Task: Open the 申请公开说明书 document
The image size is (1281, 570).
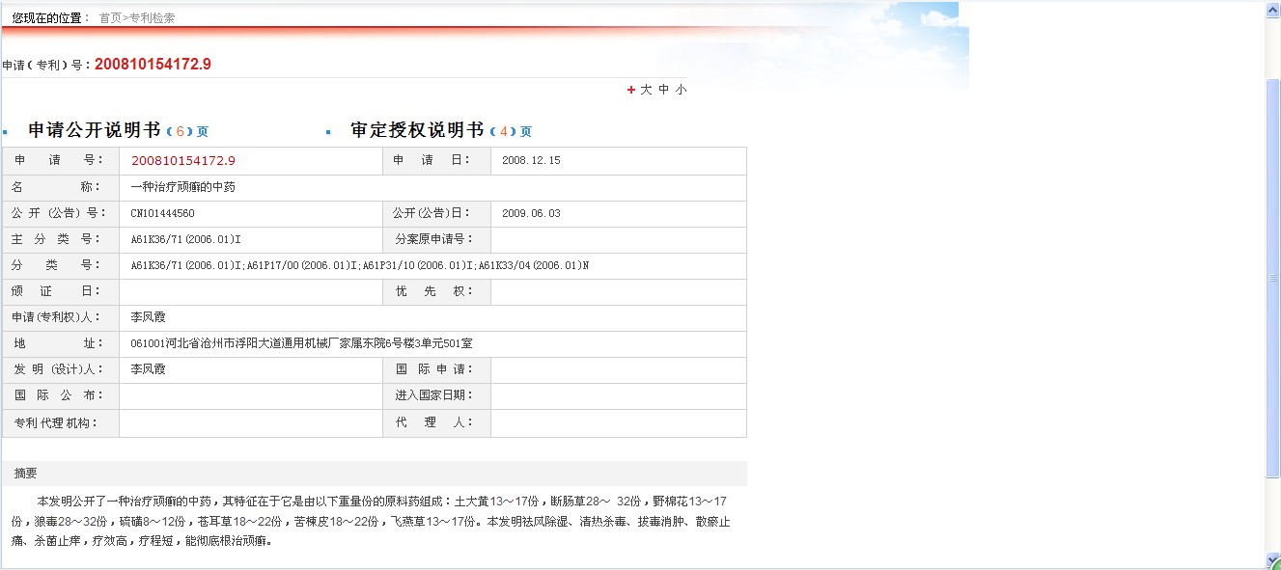Action: pyautogui.click(x=94, y=130)
